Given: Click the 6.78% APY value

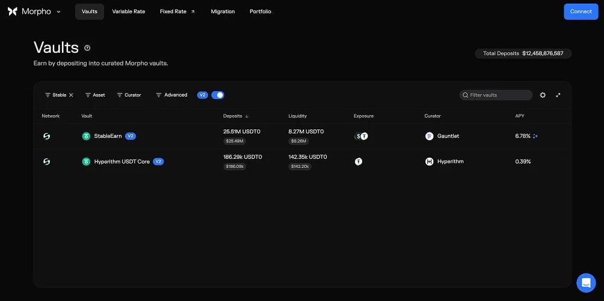Looking at the screenshot, I should click(x=523, y=136).
